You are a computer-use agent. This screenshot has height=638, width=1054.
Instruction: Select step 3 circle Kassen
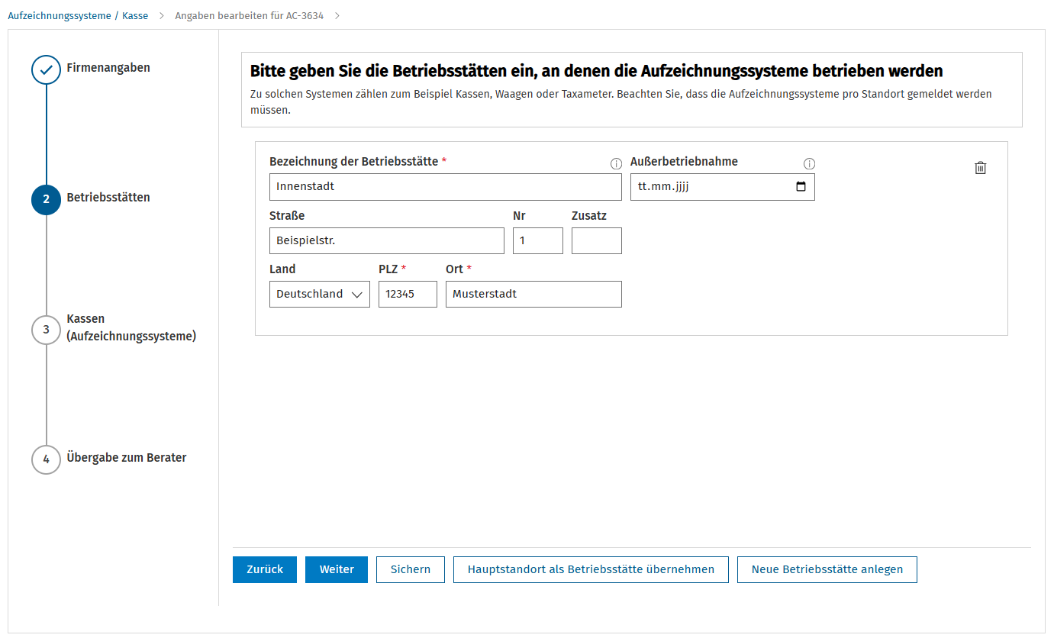point(46,329)
